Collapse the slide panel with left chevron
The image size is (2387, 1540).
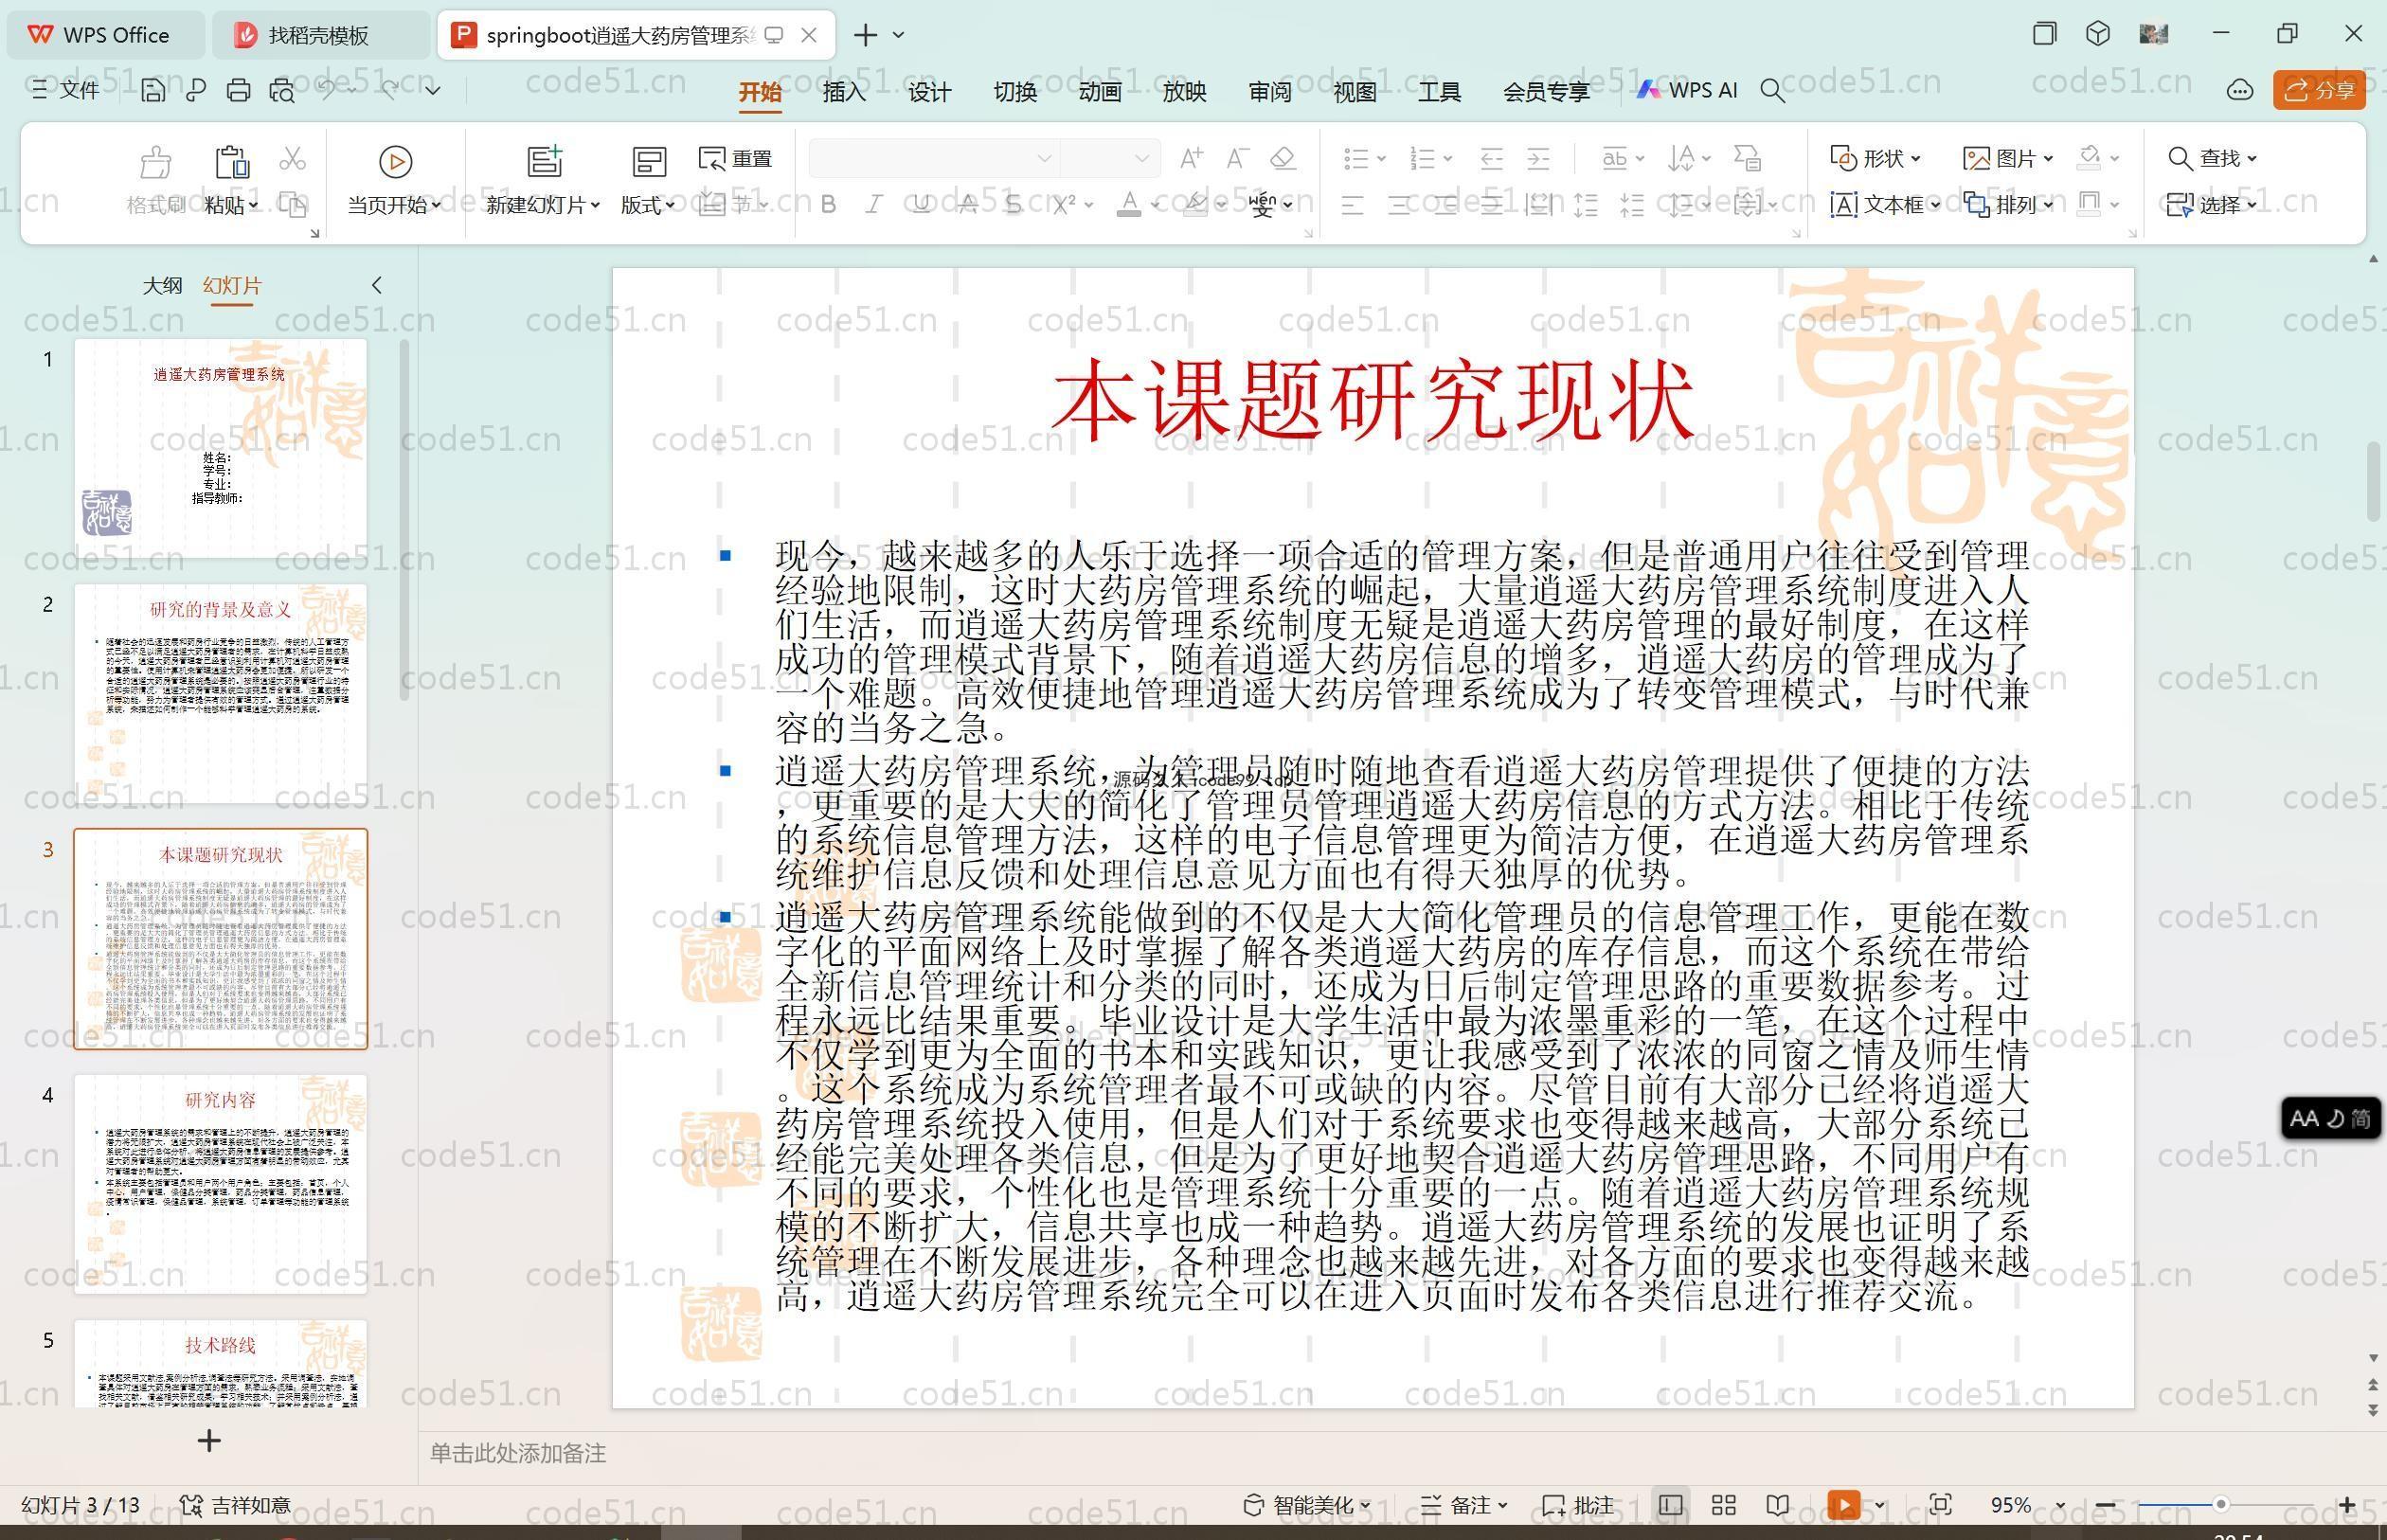[x=377, y=285]
